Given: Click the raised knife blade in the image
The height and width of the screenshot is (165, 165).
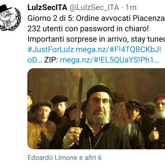Looking at the screenshot, I should pos(80,101).
